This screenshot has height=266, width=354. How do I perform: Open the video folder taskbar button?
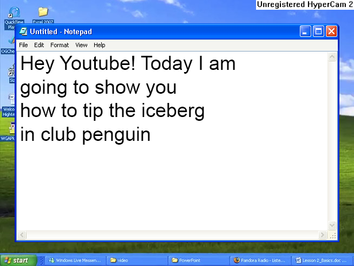click(137, 261)
